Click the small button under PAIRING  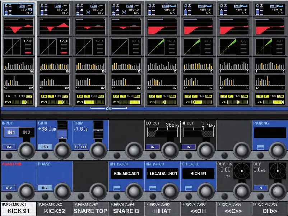click(260, 147)
